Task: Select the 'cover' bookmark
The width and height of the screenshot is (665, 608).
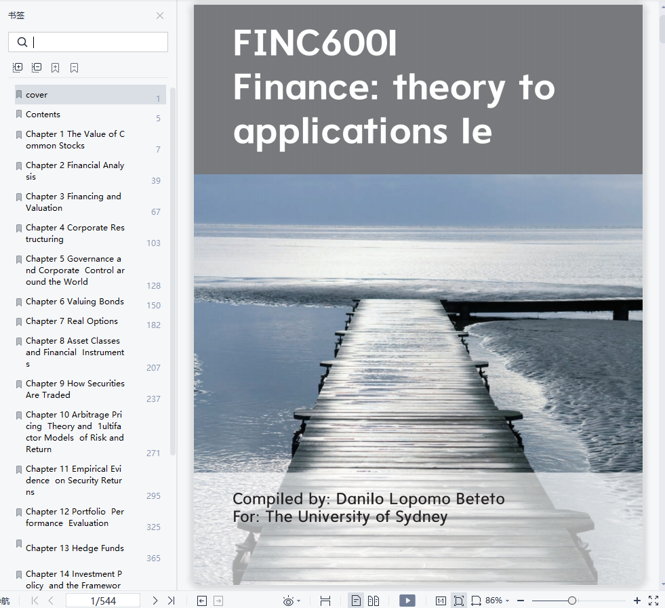Action: pos(90,94)
